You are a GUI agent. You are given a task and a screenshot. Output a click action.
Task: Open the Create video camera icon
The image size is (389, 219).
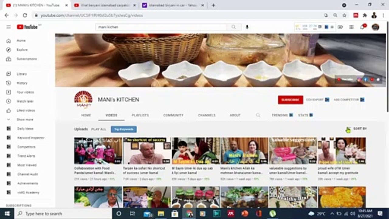tap(340, 27)
